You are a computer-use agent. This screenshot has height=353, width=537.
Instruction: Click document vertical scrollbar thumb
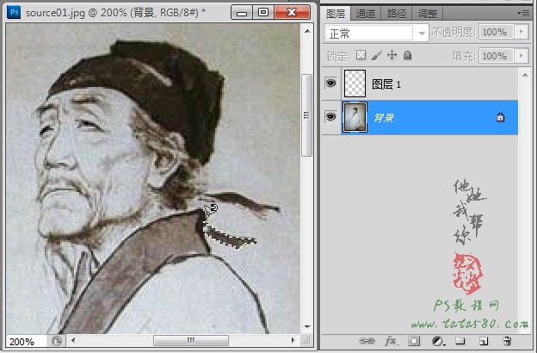(x=307, y=115)
